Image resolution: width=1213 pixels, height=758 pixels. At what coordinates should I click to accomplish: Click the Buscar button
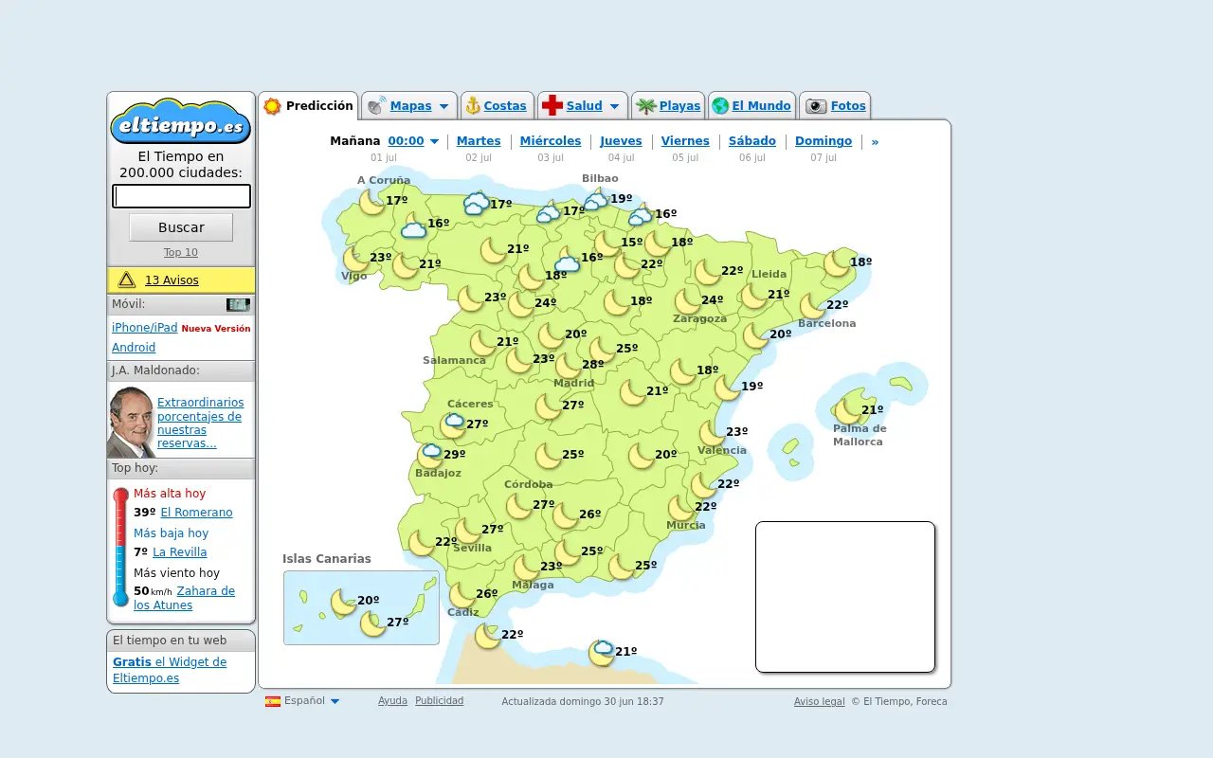point(181,227)
